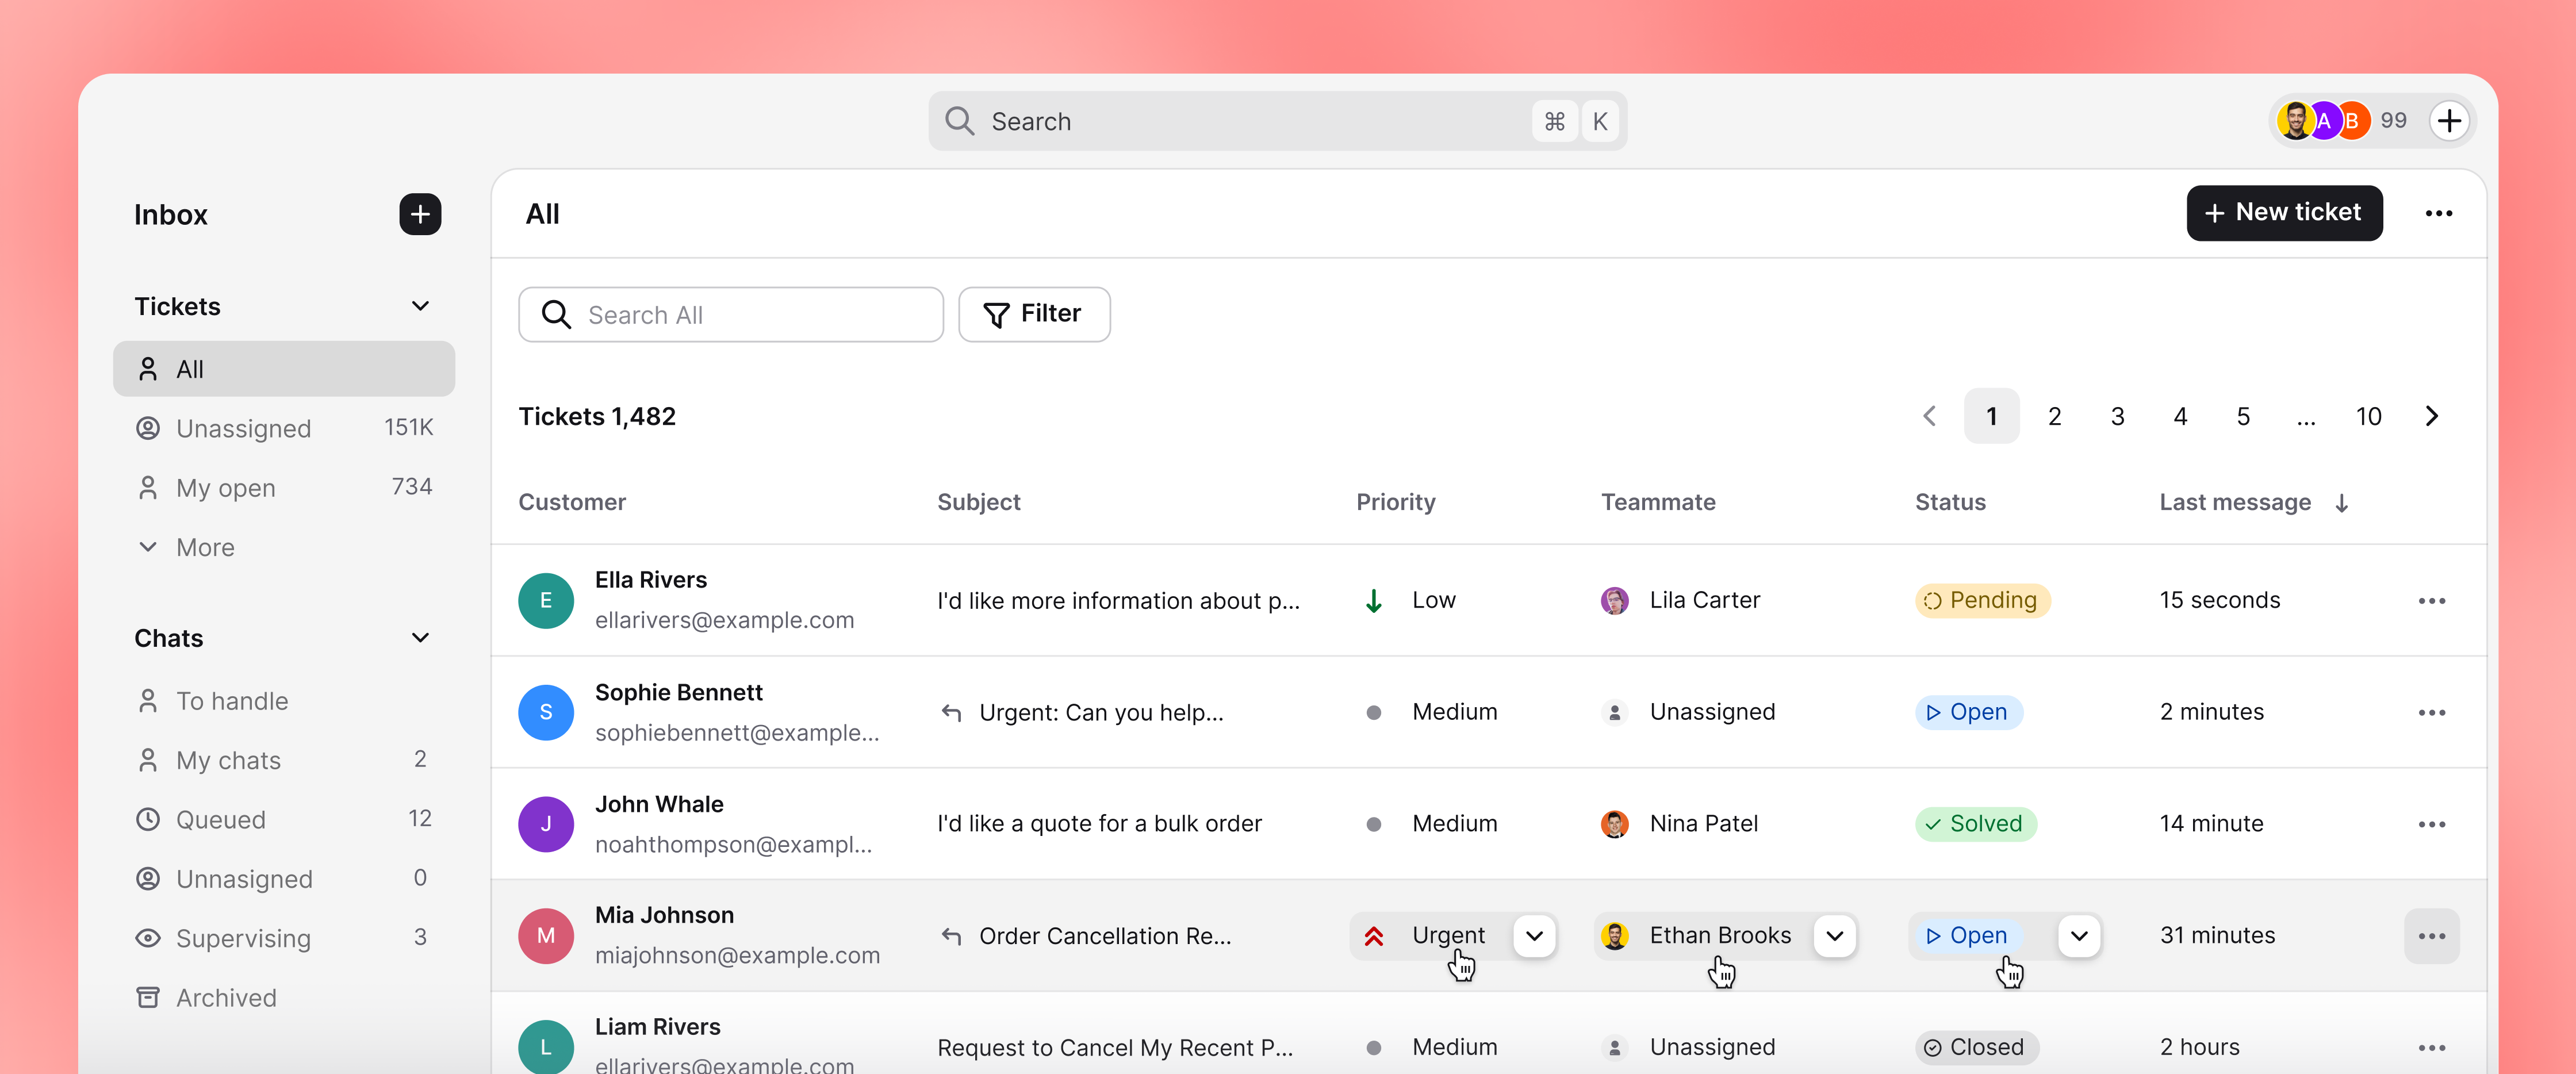Viewport: 2576px width, 1074px height.
Task: Click the Closed status badge for Liam Rivers
Action: [1976, 1047]
